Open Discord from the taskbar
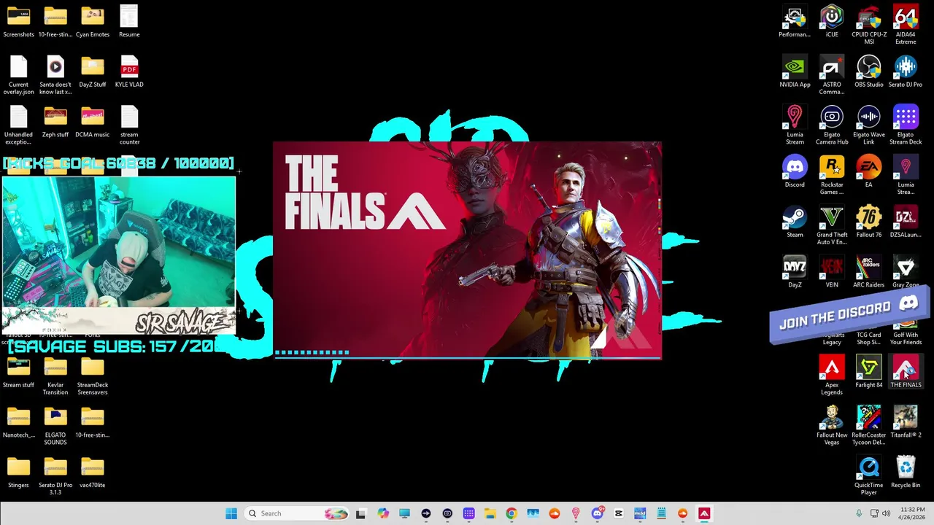This screenshot has height=525, width=934. 597,513
